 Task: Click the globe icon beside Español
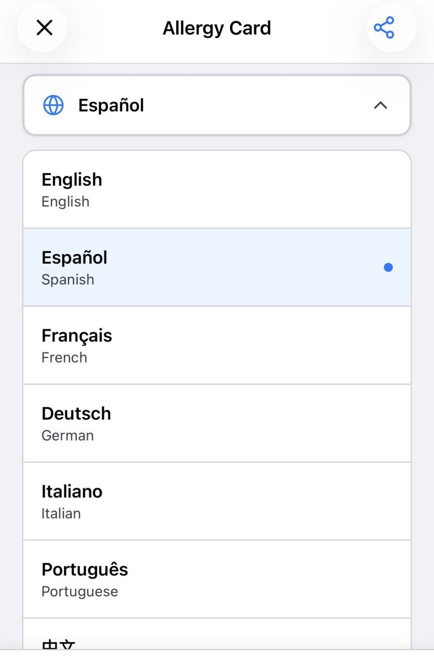[53, 105]
